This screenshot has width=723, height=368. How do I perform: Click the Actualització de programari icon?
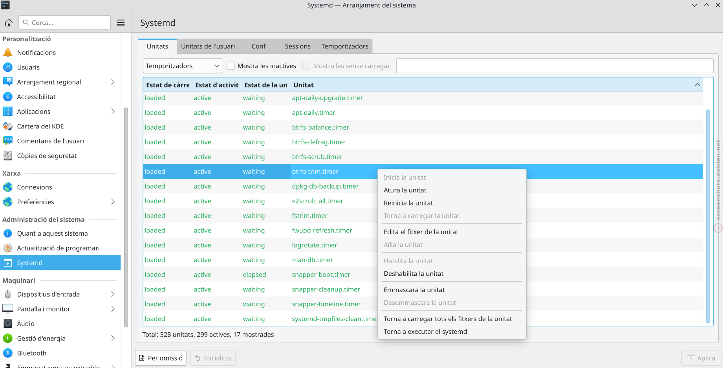8,248
